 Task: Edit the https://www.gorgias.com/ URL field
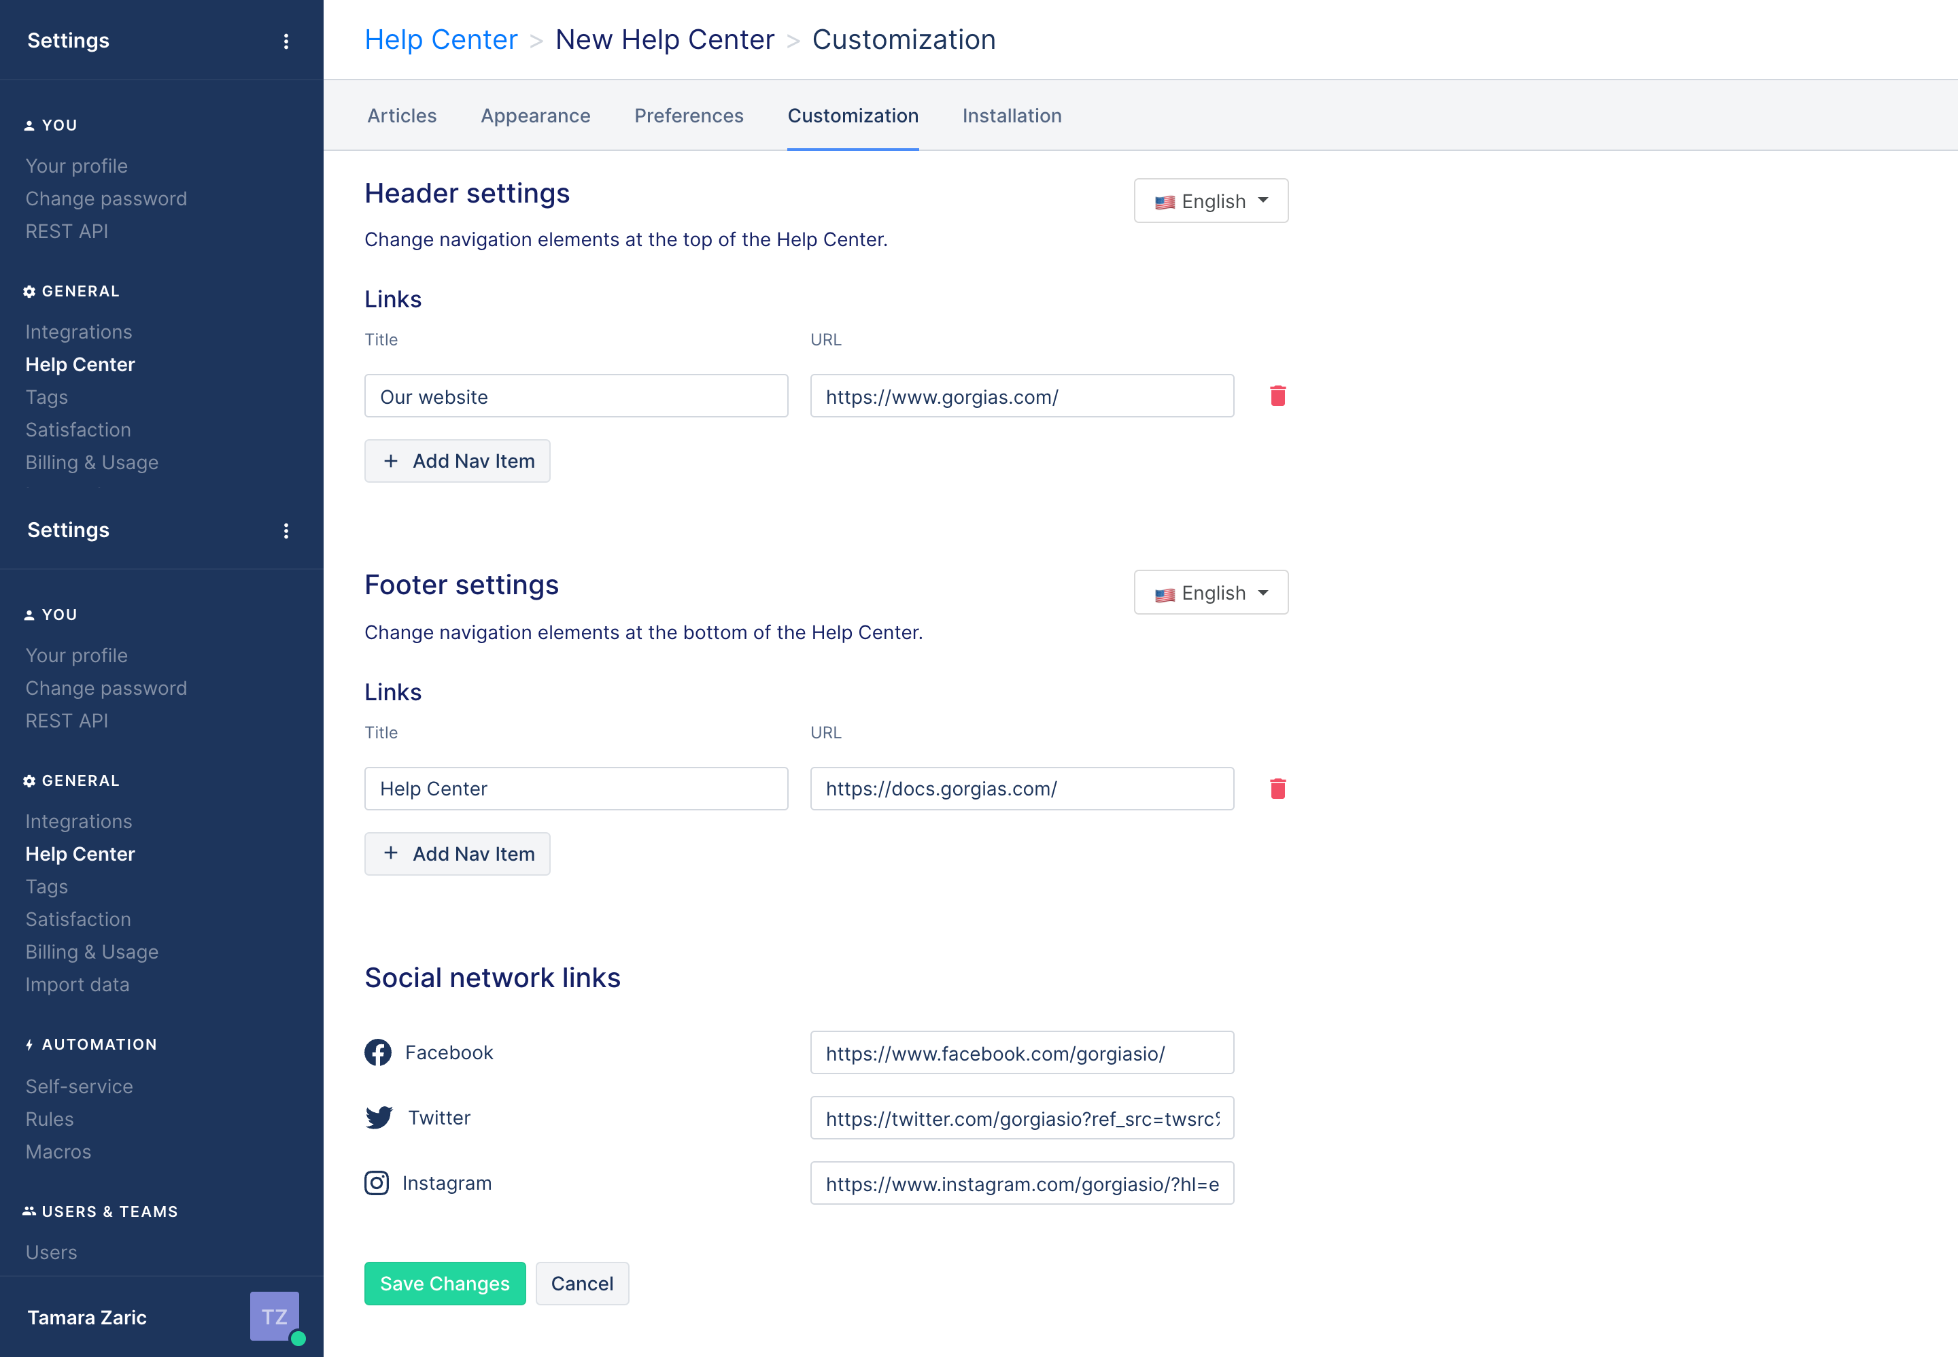coord(1022,396)
